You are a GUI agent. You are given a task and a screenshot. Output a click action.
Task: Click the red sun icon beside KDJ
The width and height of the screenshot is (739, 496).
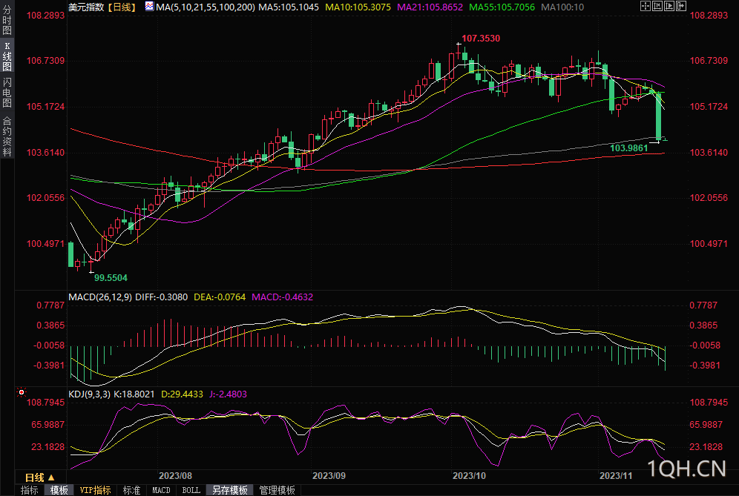click(x=22, y=392)
